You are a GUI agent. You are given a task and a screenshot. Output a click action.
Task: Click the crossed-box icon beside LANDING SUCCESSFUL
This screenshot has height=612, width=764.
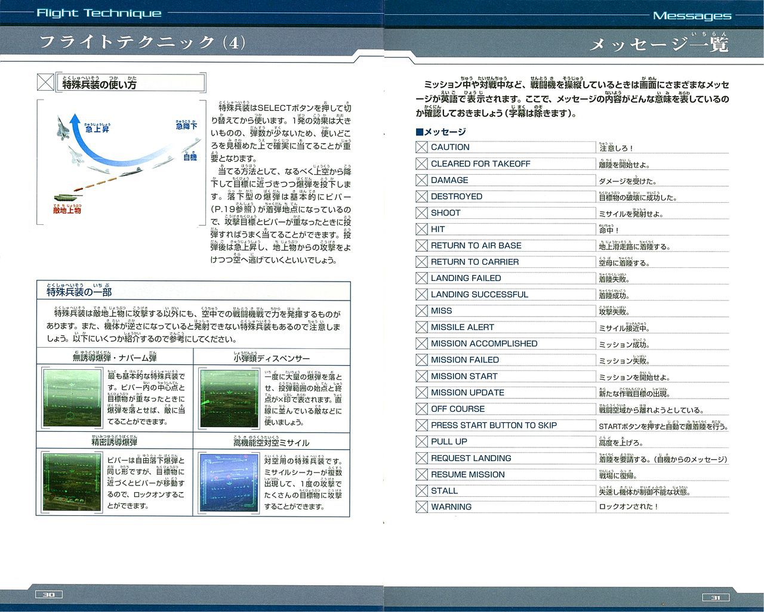(421, 294)
